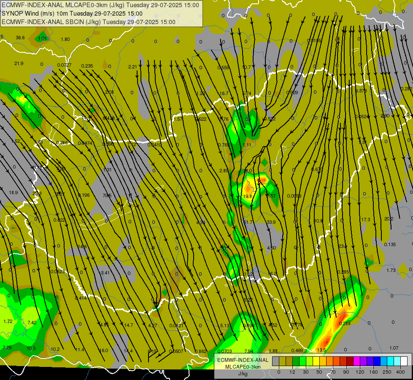Select the map value 14.7

tap(129, 325)
